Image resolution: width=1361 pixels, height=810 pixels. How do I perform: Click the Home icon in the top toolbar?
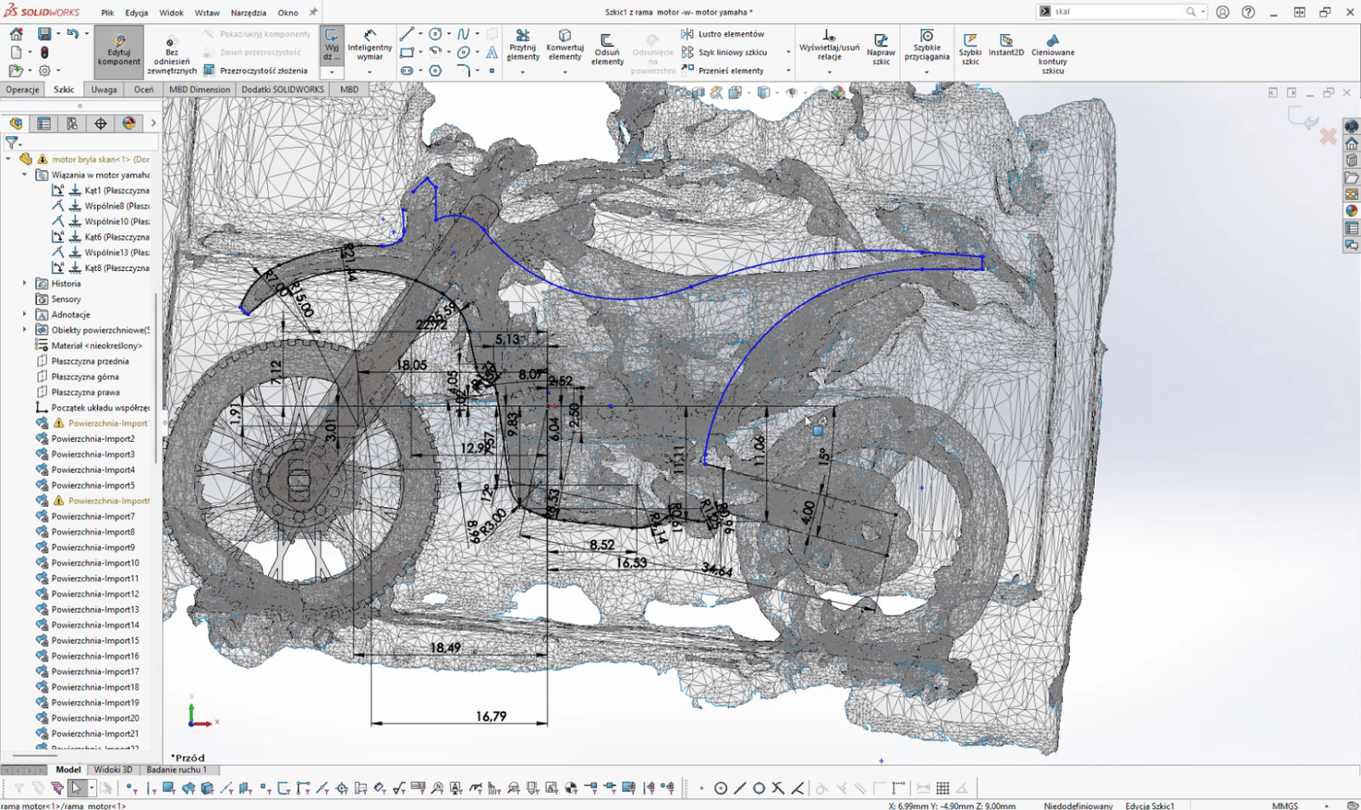coord(16,34)
